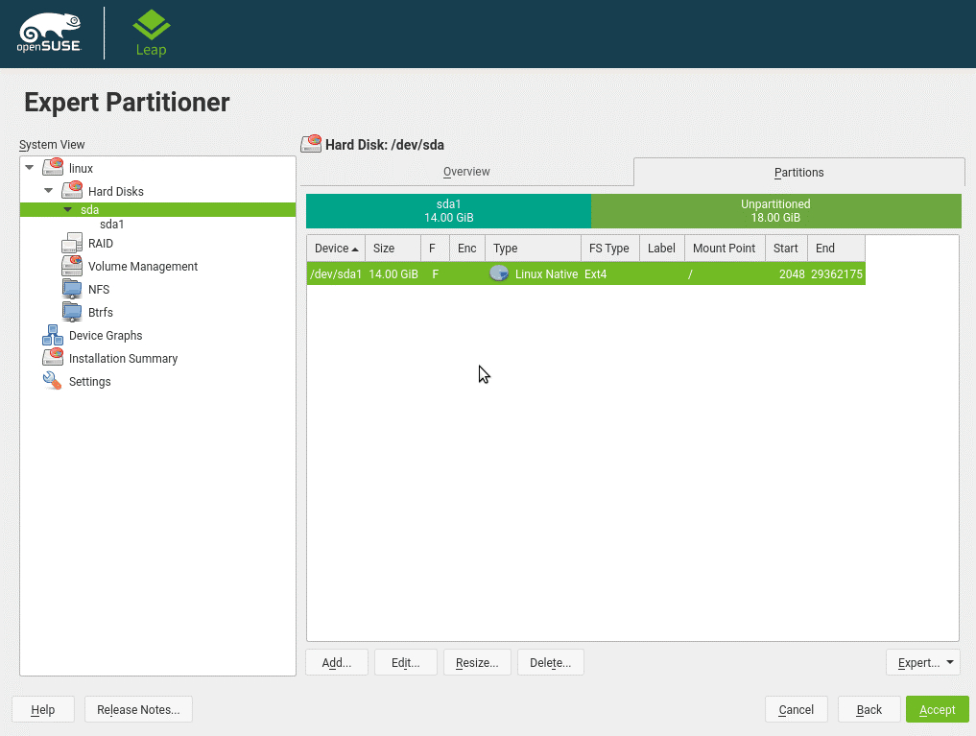The image size is (976, 736).
Task: Click the openSUSE chameleon logo
Action: coord(50,33)
